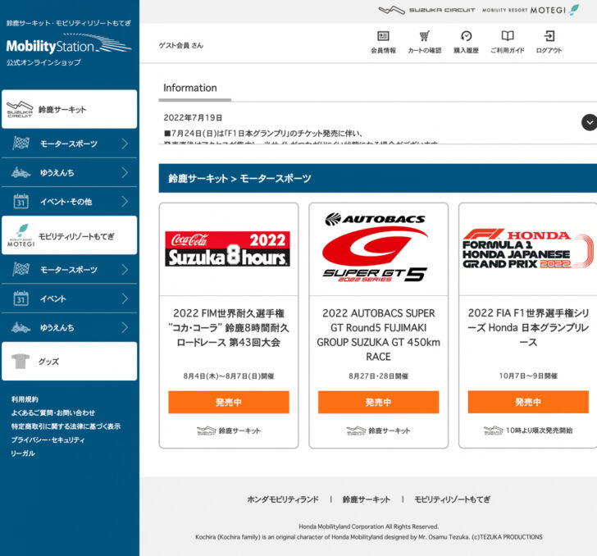Open the ご利用ガイド guide book icon
Screen dimensions: 597x556
pyautogui.click(x=508, y=36)
